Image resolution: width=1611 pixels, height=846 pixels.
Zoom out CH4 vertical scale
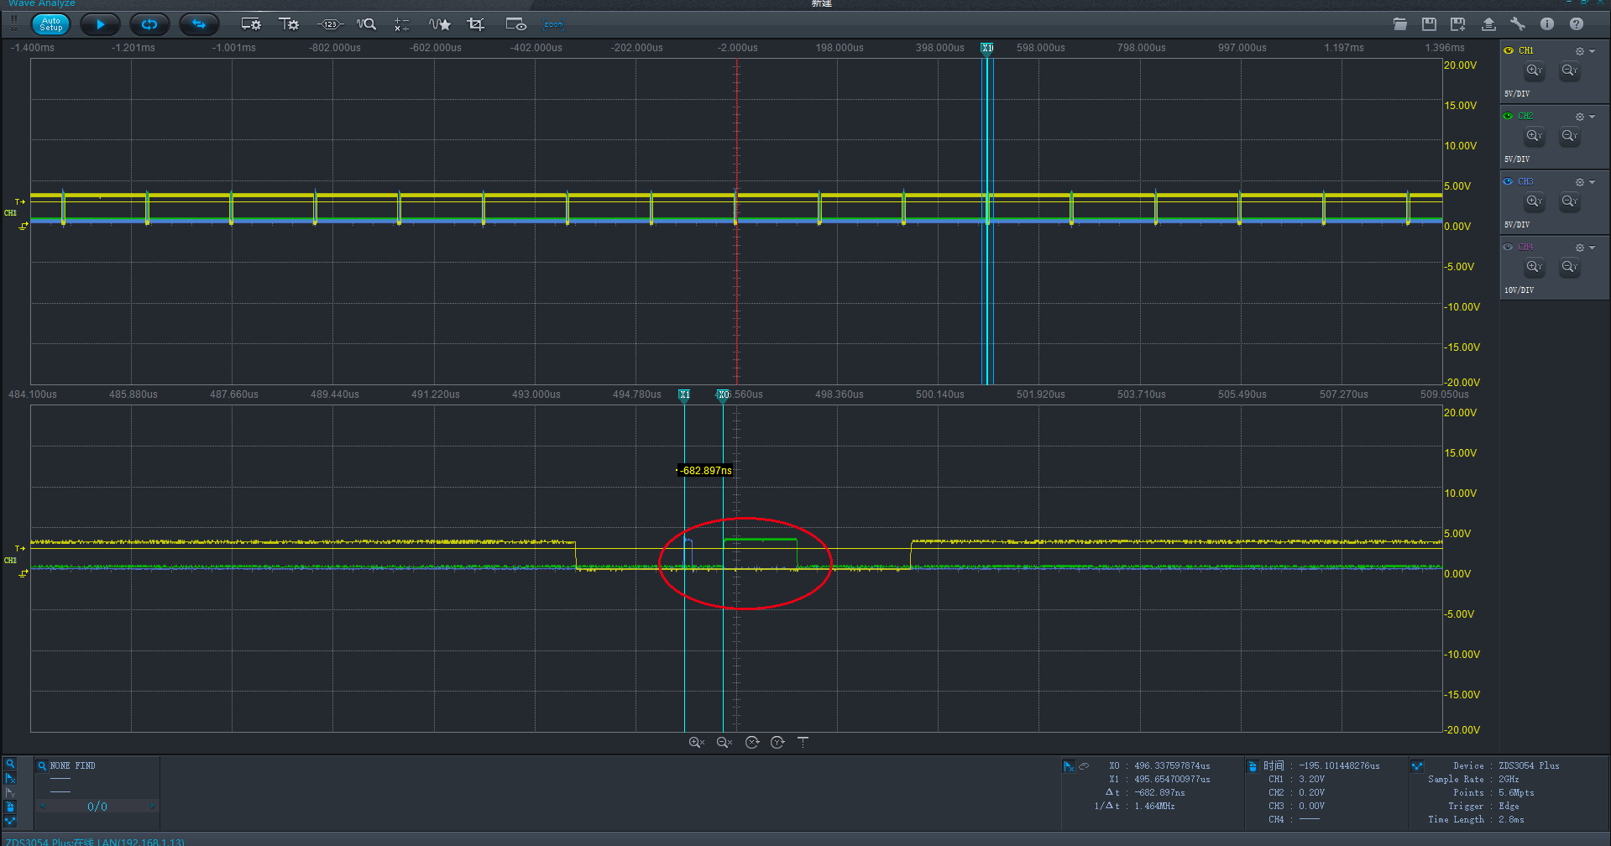click(x=1570, y=267)
